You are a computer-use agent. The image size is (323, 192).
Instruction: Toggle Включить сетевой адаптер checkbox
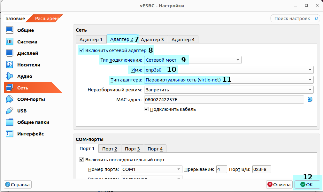point(81,50)
